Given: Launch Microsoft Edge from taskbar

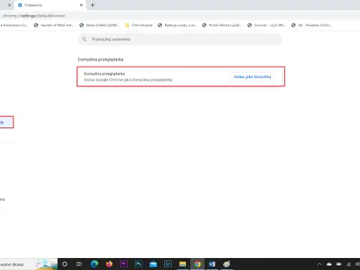Looking at the screenshot, I should pos(94,264).
